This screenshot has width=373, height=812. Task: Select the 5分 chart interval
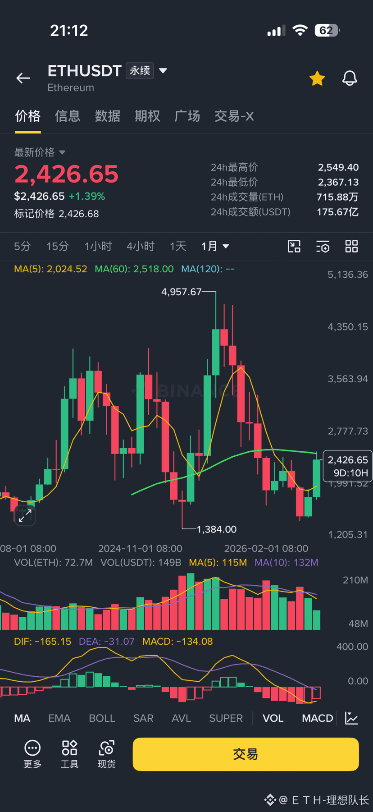pos(23,246)
